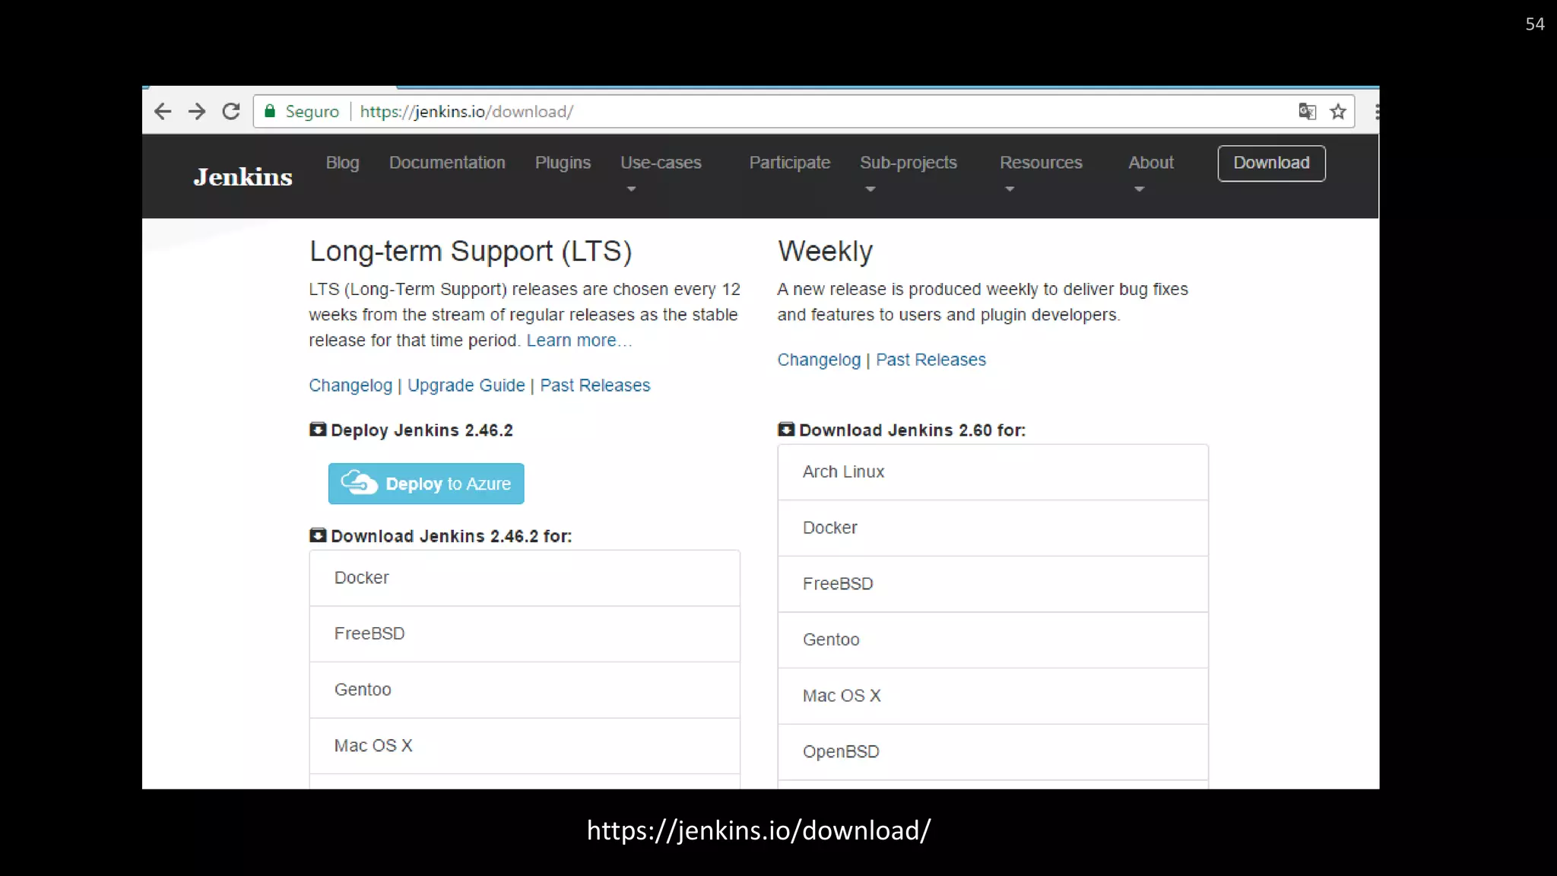The width and height of the screenshot is (1557, 876).
Task: Open the Weekly Changelog link
Action: coord(819,360)
